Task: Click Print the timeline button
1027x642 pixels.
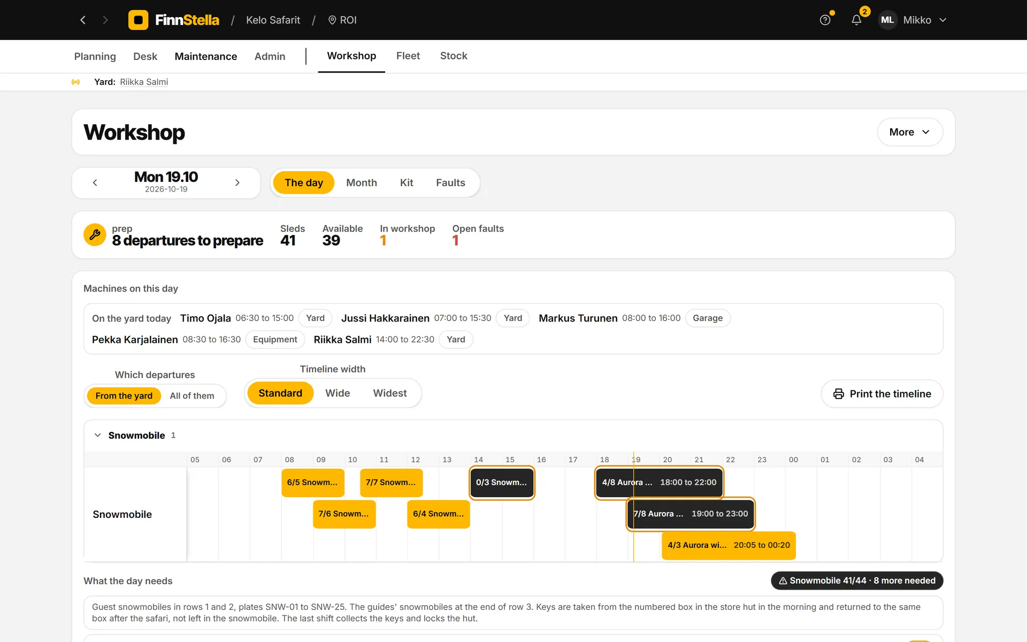Action: 882,394
